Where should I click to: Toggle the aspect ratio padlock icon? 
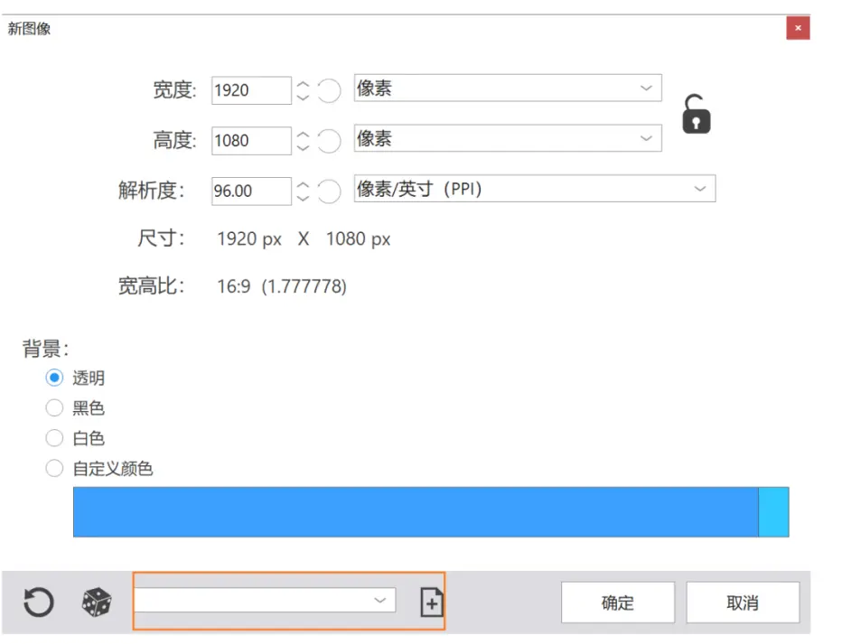coord(697,114)
